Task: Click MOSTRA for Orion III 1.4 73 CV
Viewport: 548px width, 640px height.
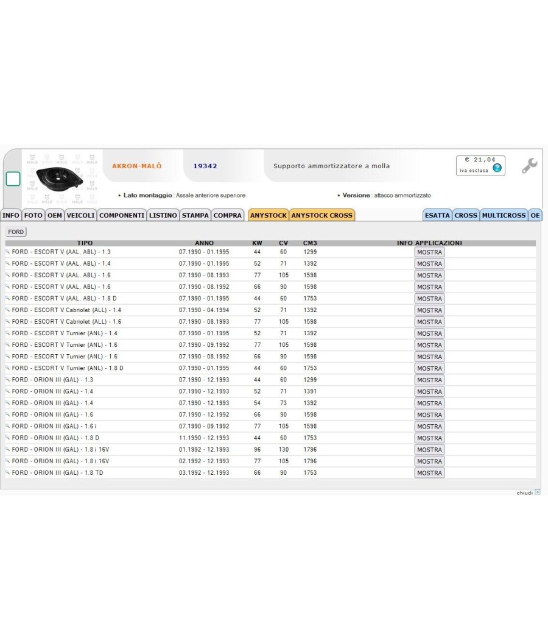Action: (x=429, y=404)
